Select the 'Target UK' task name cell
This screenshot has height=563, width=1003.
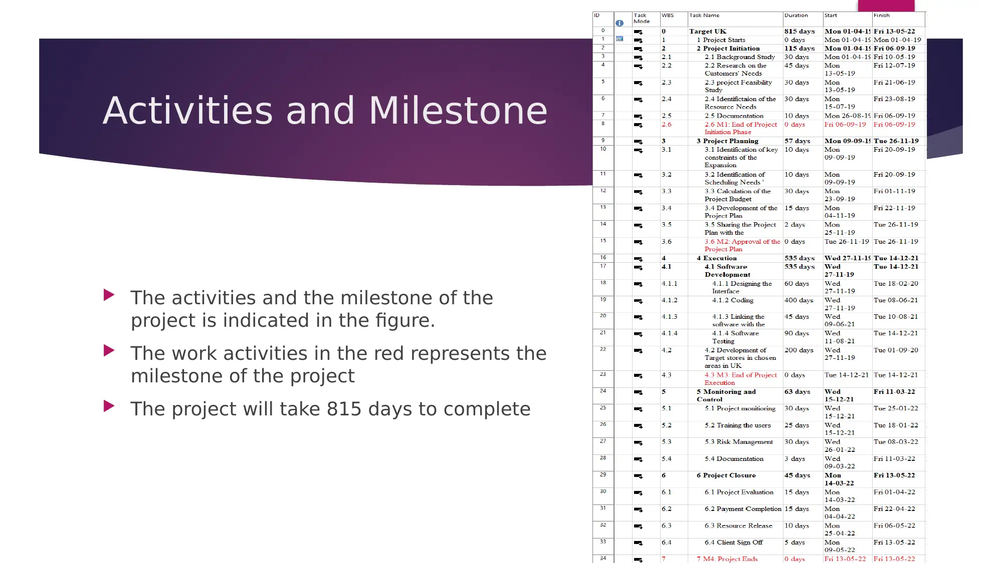[735, 31]
